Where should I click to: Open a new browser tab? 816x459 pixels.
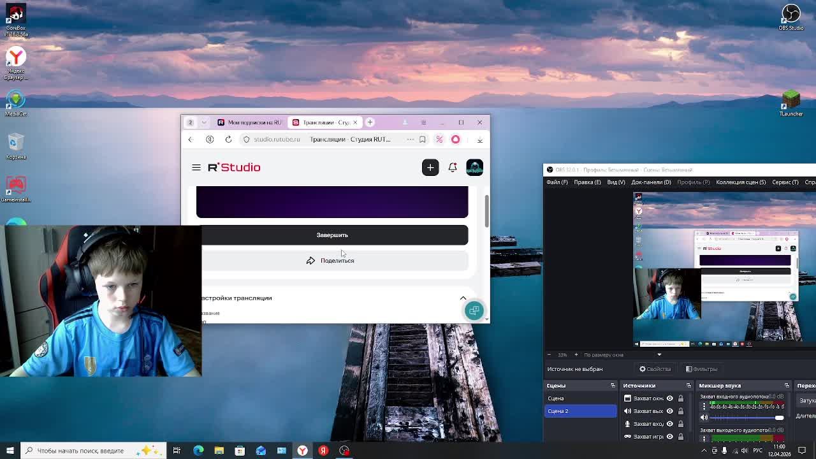(x=370, y=122)
